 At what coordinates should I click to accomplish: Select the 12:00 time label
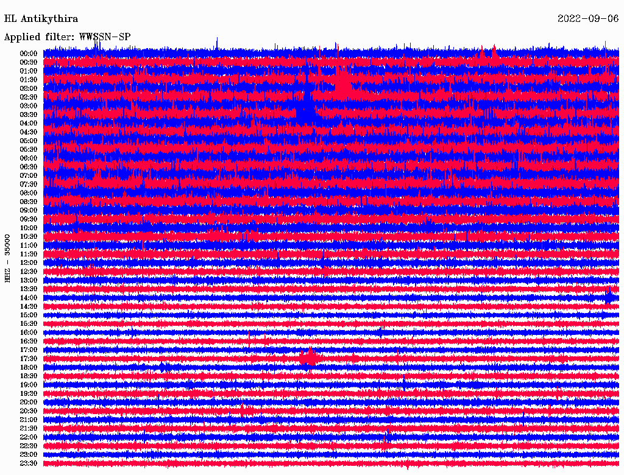(x=29, y=262)
